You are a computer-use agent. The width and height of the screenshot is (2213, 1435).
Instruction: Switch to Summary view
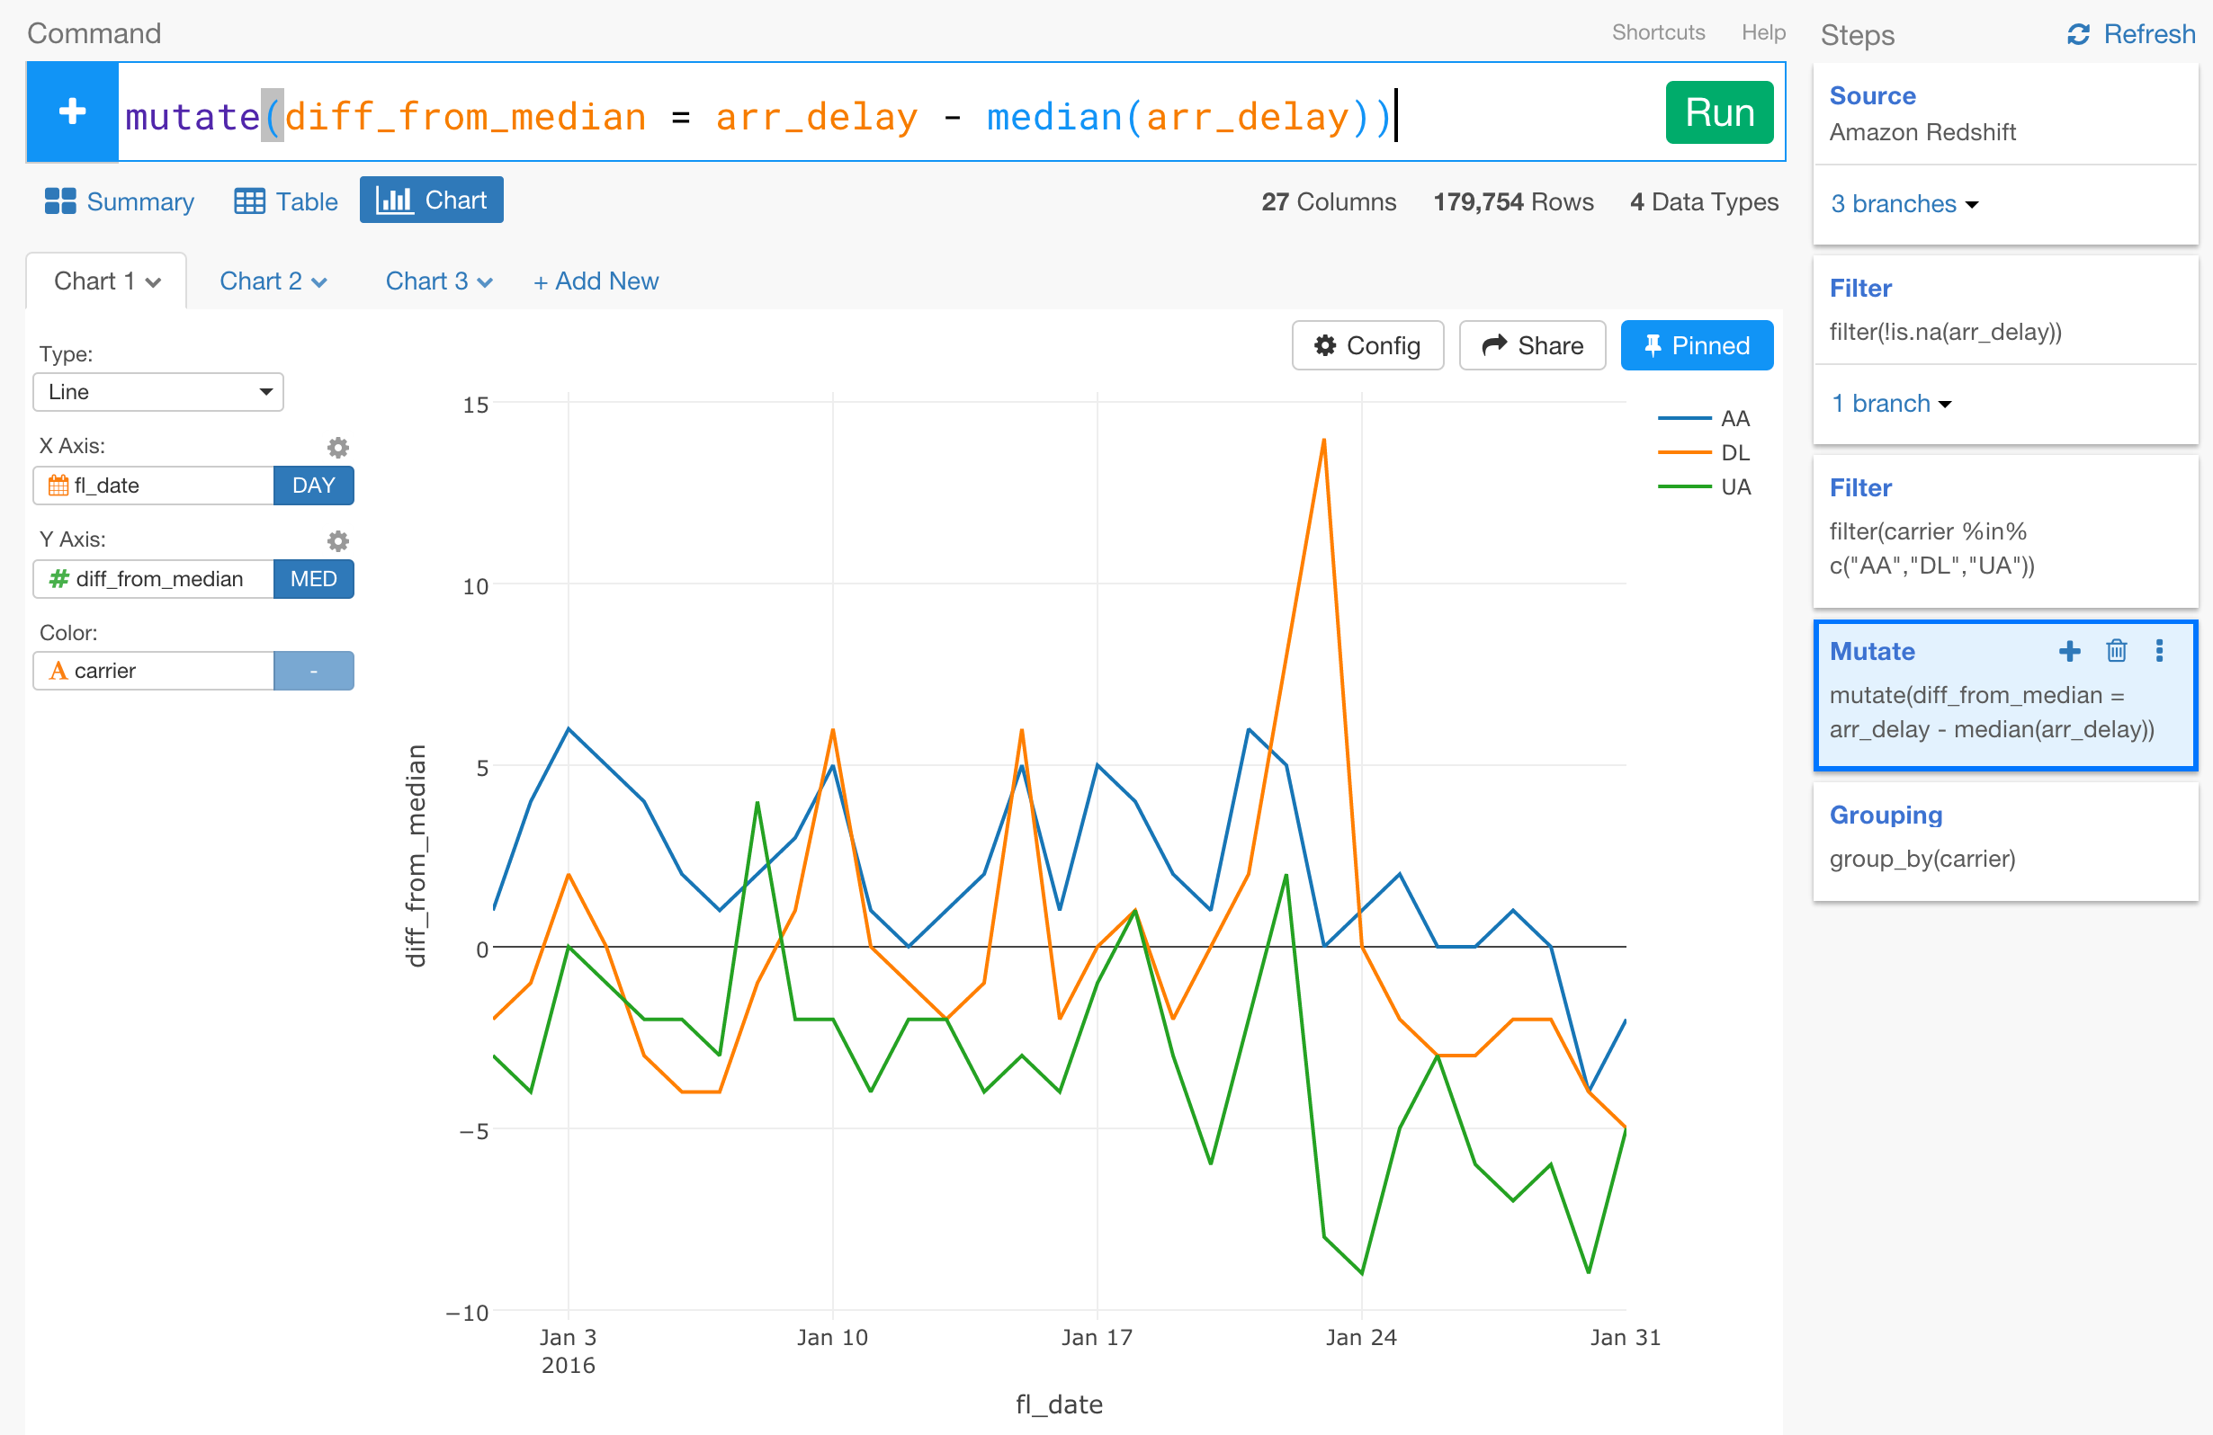(120, 201)
